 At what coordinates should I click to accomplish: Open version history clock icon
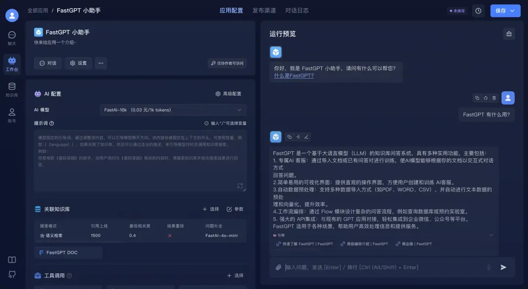(478, 11)
